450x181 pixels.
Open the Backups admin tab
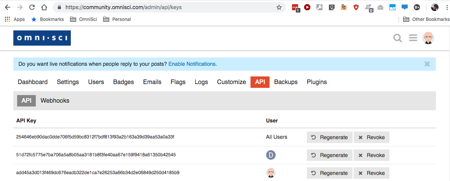(286, 82)
